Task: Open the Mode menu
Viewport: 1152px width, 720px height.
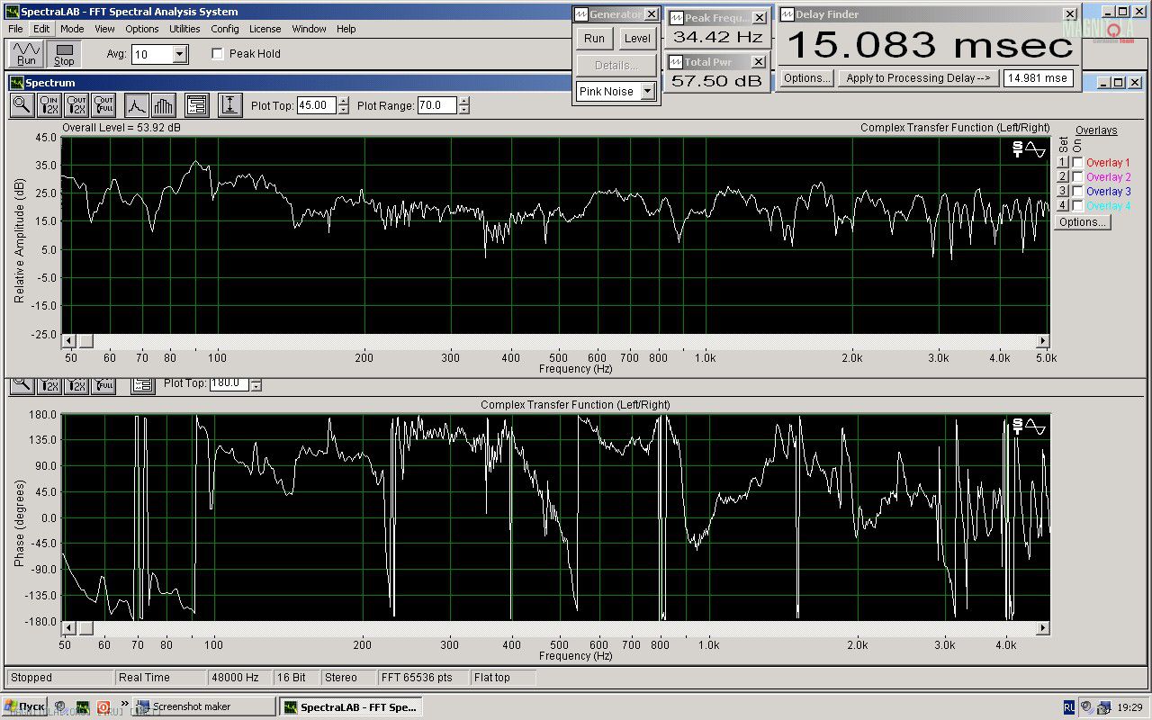Action: coord(72,29)
